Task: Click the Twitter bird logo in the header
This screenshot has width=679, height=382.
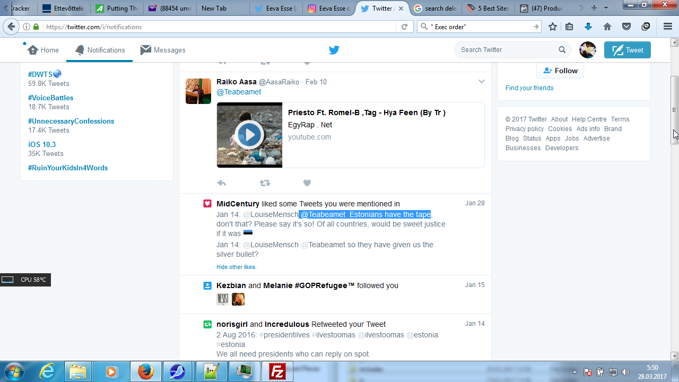Action: 334,50
